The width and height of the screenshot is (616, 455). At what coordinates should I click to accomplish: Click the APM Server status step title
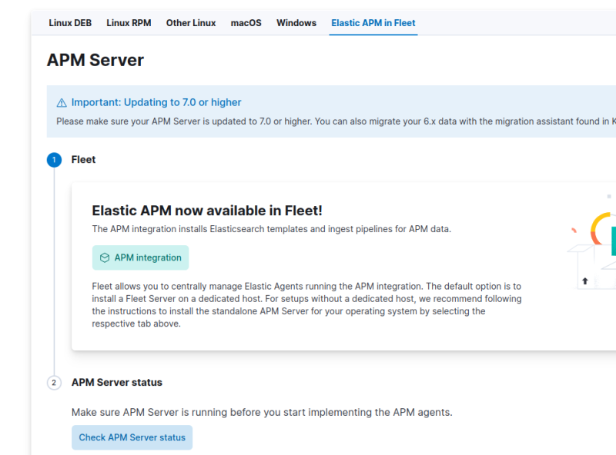(117, 382)
